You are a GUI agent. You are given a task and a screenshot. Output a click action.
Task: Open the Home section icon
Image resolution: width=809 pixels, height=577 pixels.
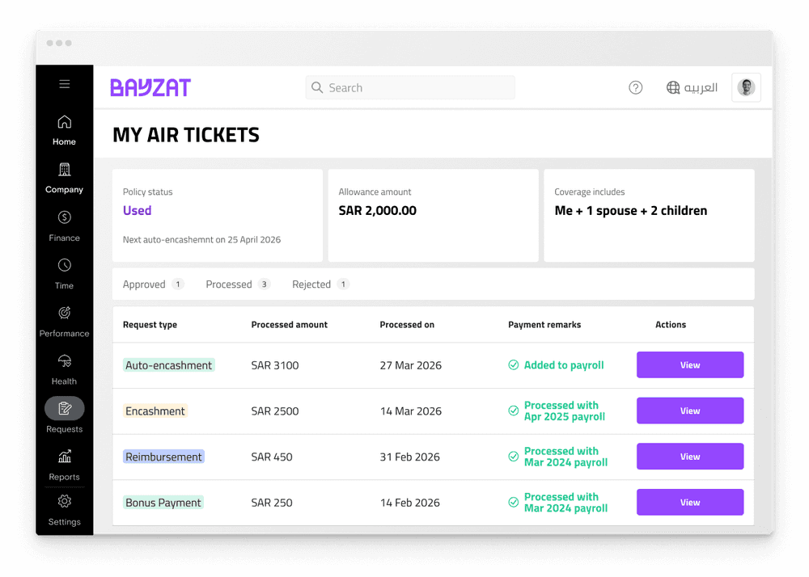[64, 121]
